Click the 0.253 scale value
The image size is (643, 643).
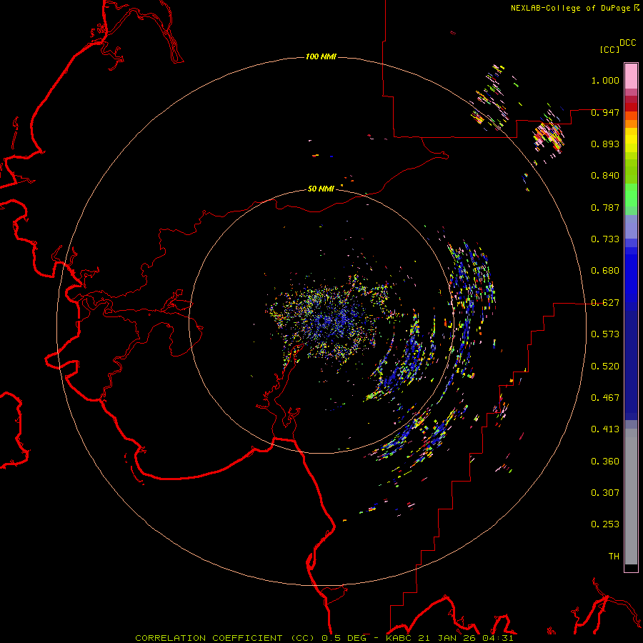(605, 524)
